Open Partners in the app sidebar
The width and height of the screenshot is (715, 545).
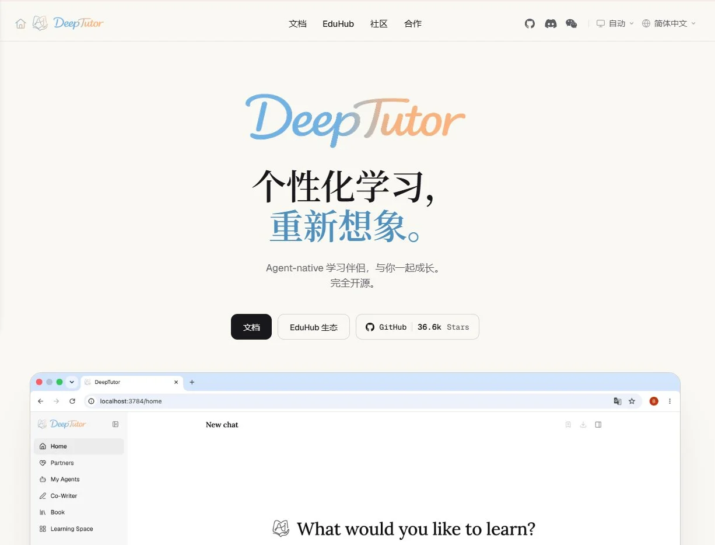79,463
